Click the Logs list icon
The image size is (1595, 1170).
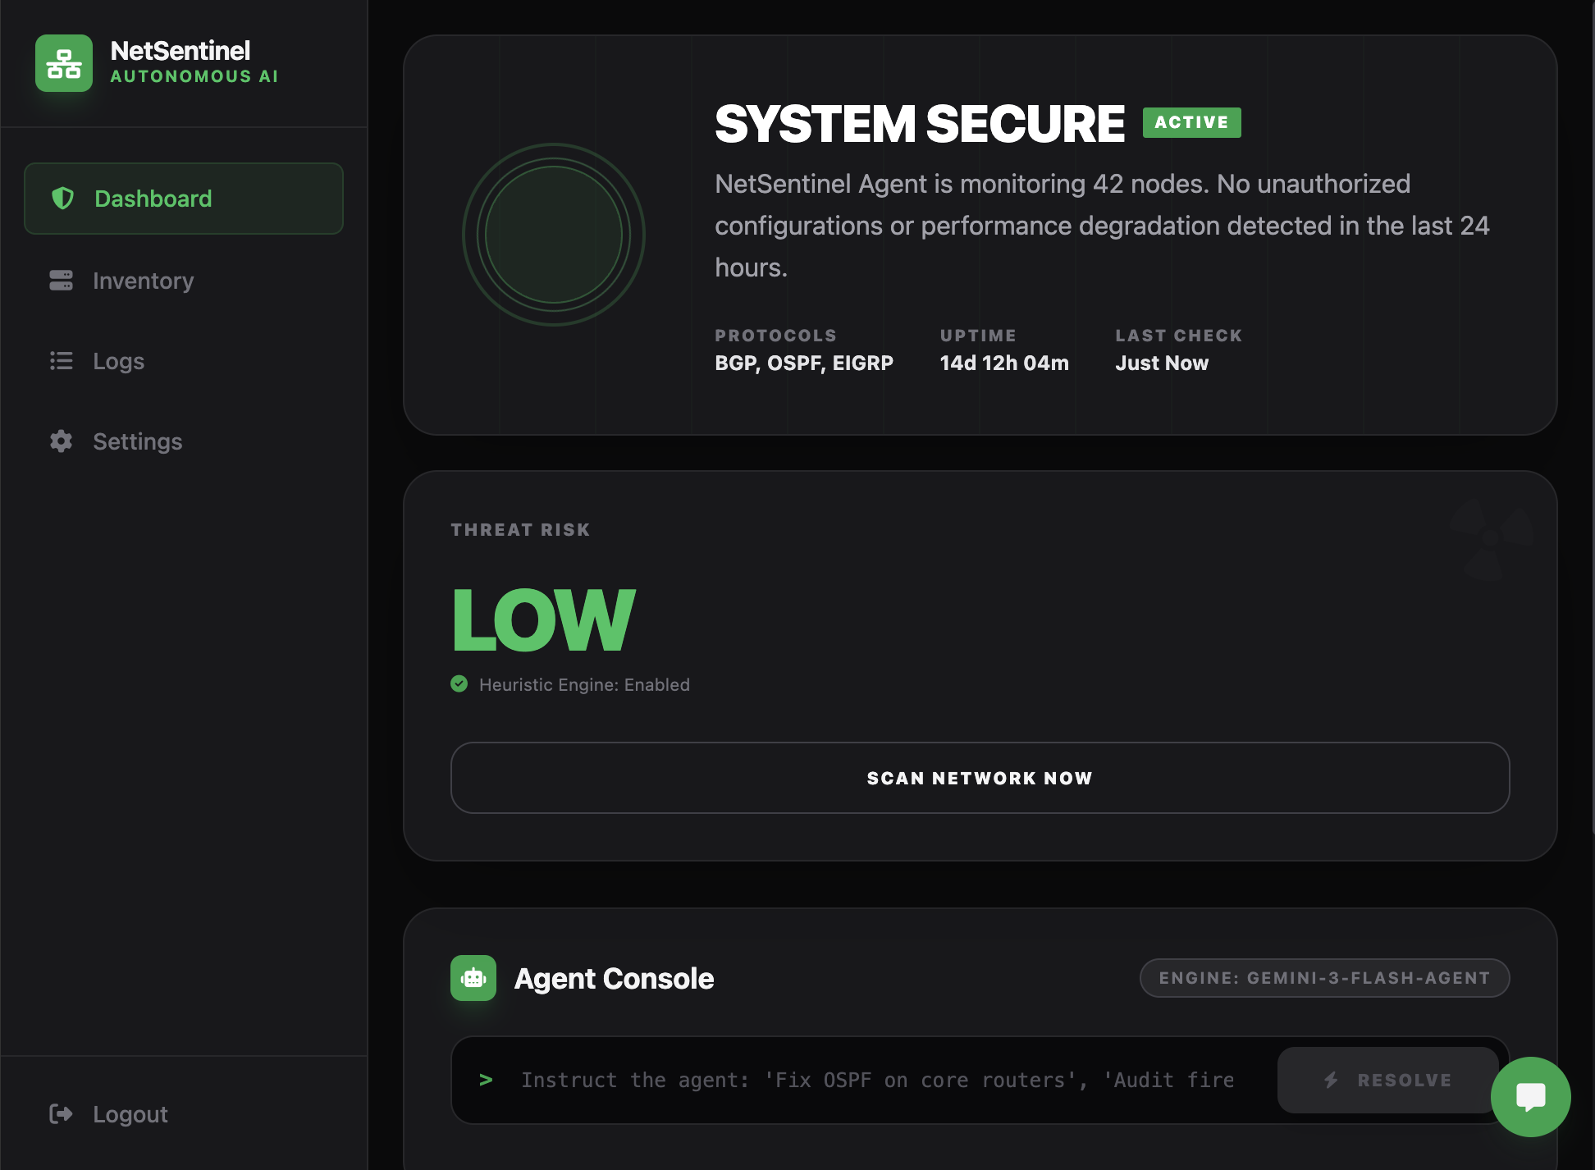point(62,361)
